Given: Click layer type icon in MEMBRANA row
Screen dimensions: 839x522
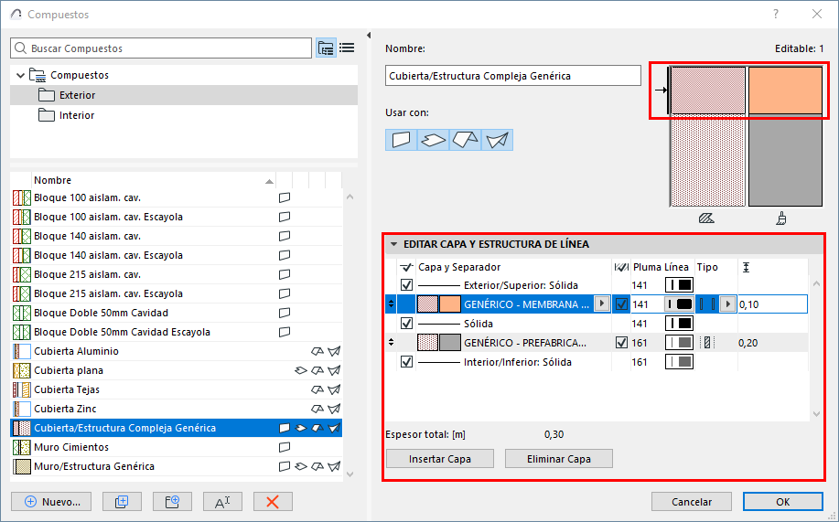Looking at the screenshot, I should click(707, 304).
